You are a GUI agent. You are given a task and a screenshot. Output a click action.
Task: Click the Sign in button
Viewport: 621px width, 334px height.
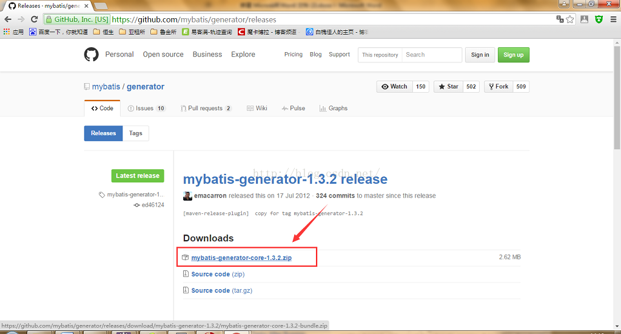point(480,55)
